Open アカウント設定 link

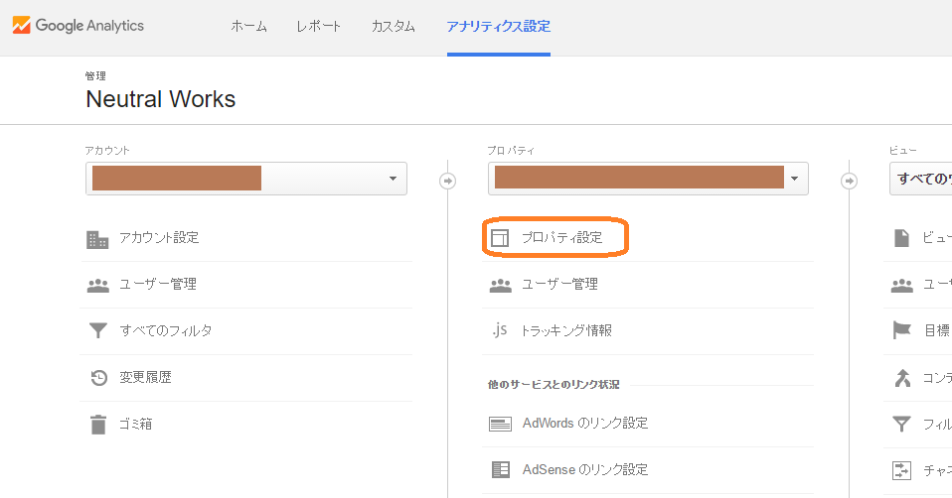pyautogui.click(x=159, y=237)
